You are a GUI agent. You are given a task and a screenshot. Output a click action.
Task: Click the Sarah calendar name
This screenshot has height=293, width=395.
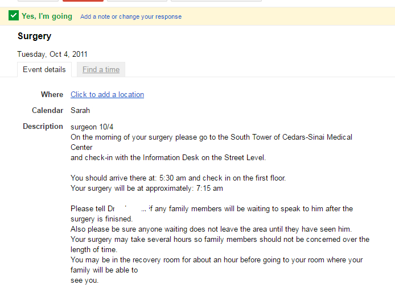[x=80, y=111]
